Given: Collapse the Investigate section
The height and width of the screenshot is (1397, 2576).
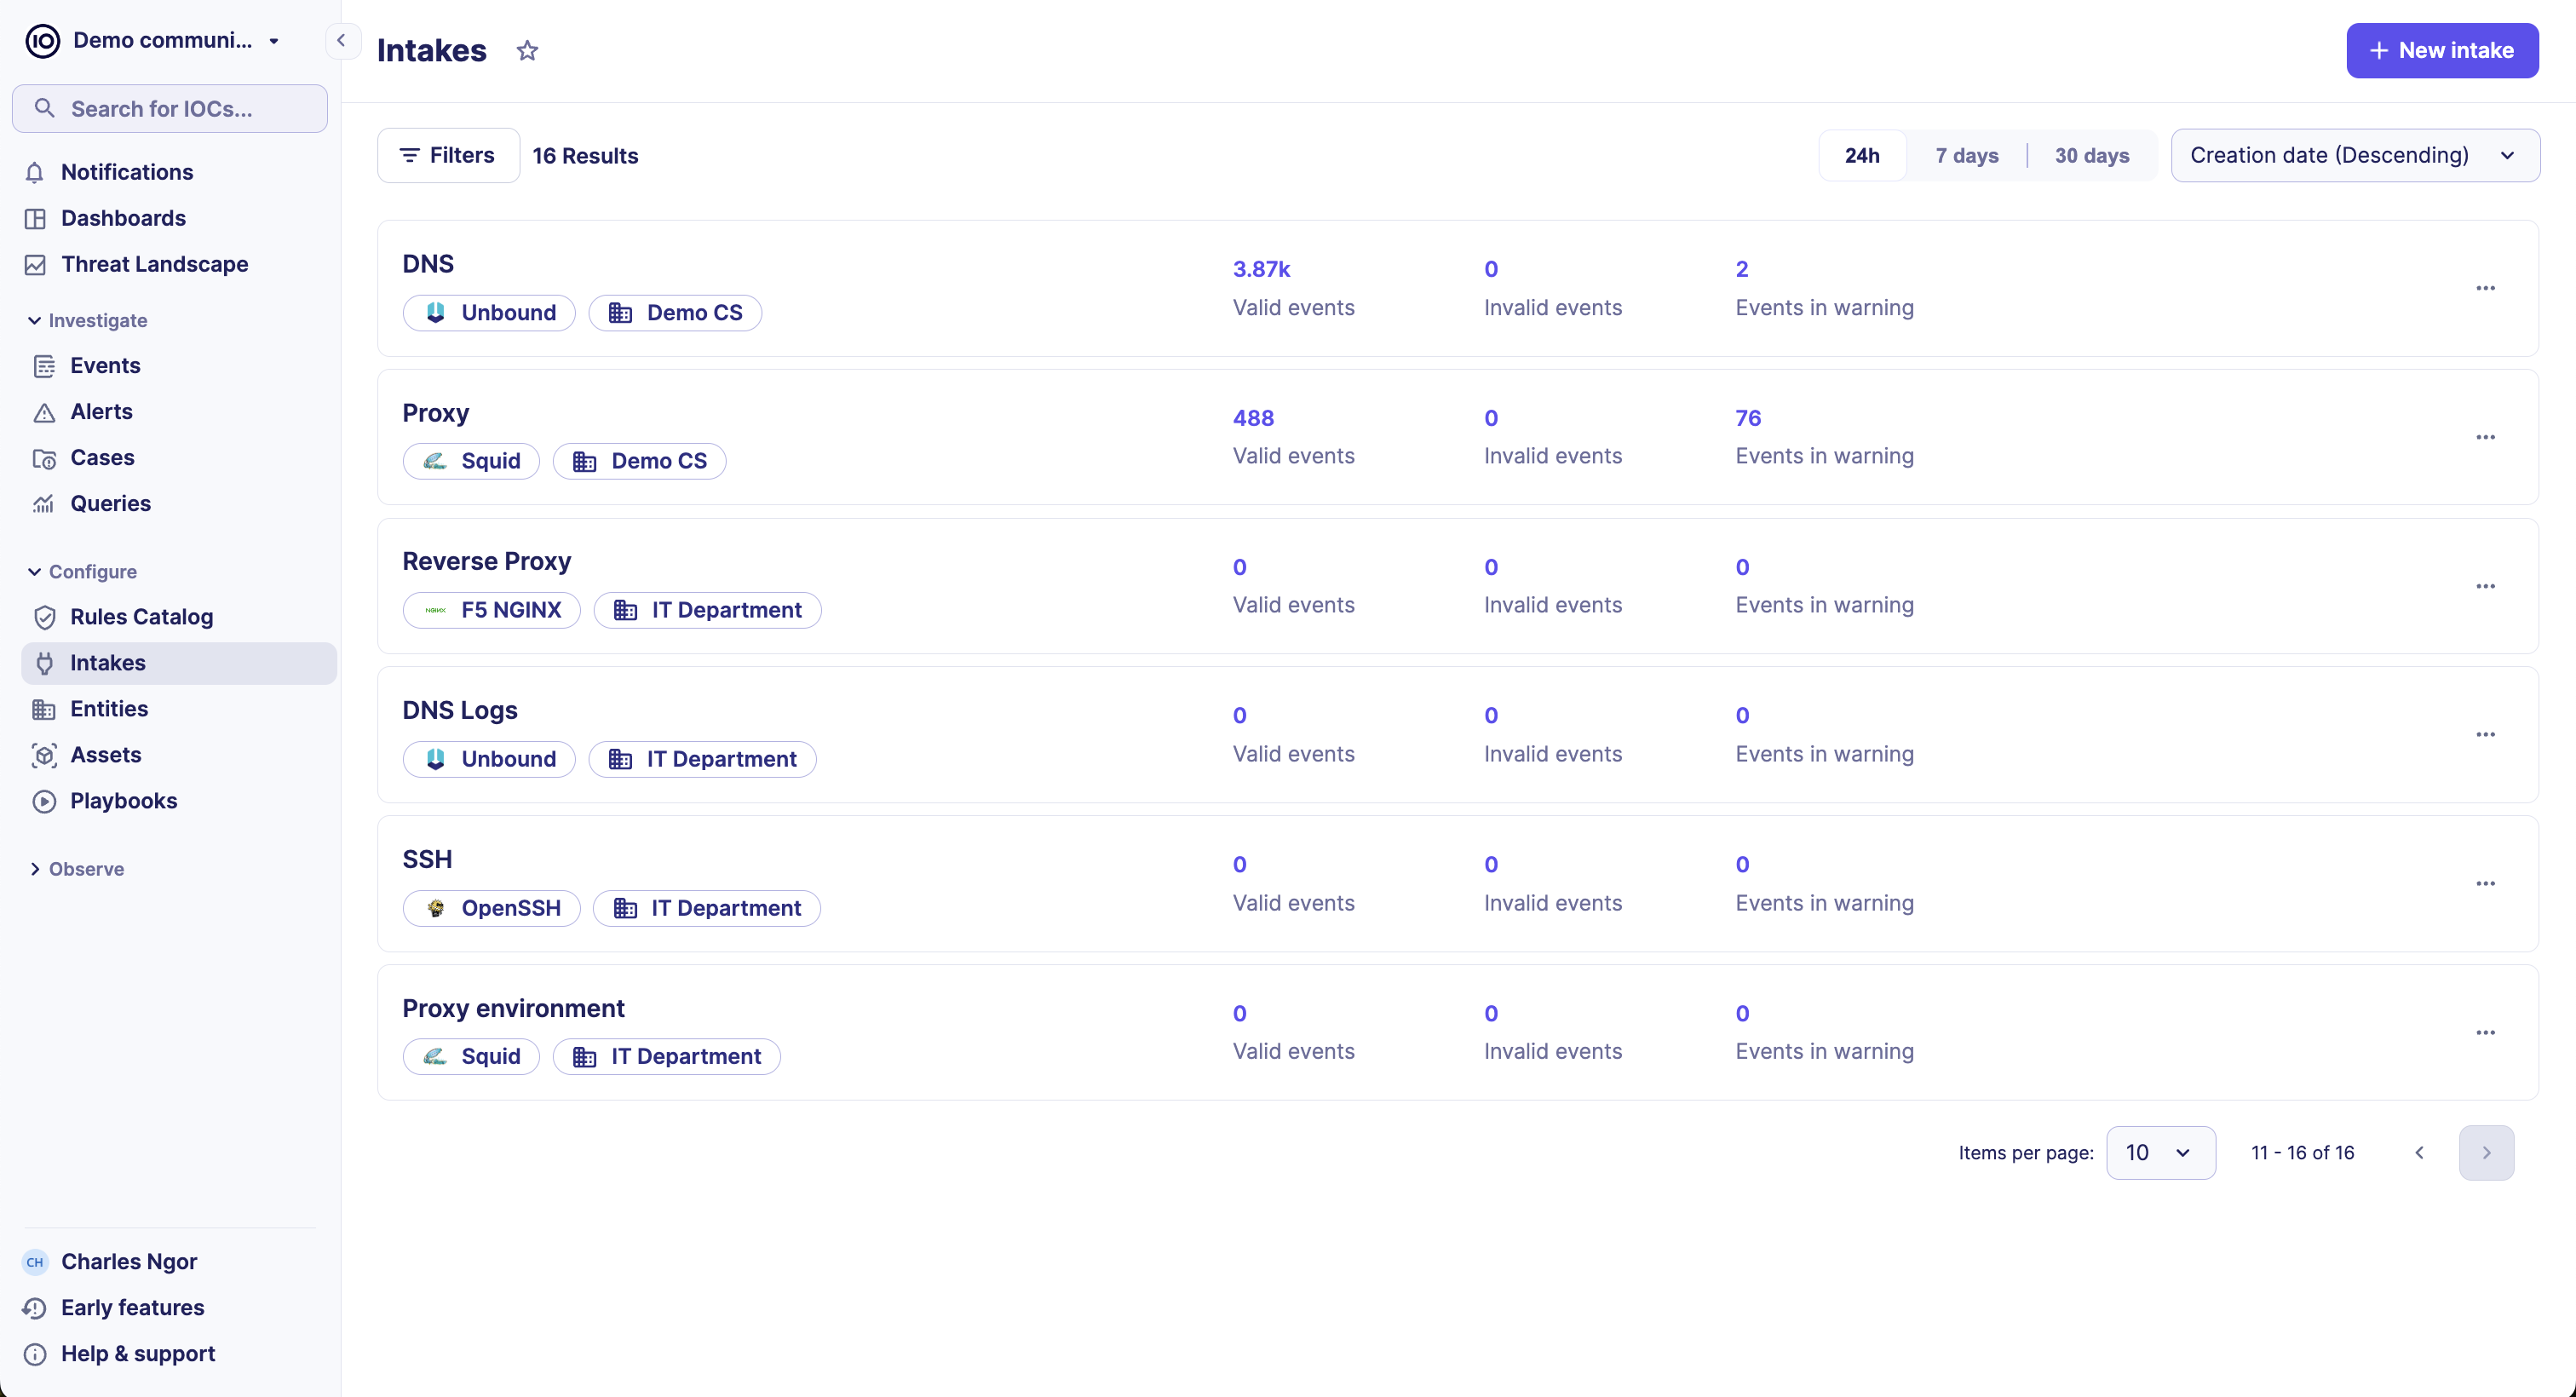Looking at the screenshot, I should pyautogui.click(x=35, y=320).
